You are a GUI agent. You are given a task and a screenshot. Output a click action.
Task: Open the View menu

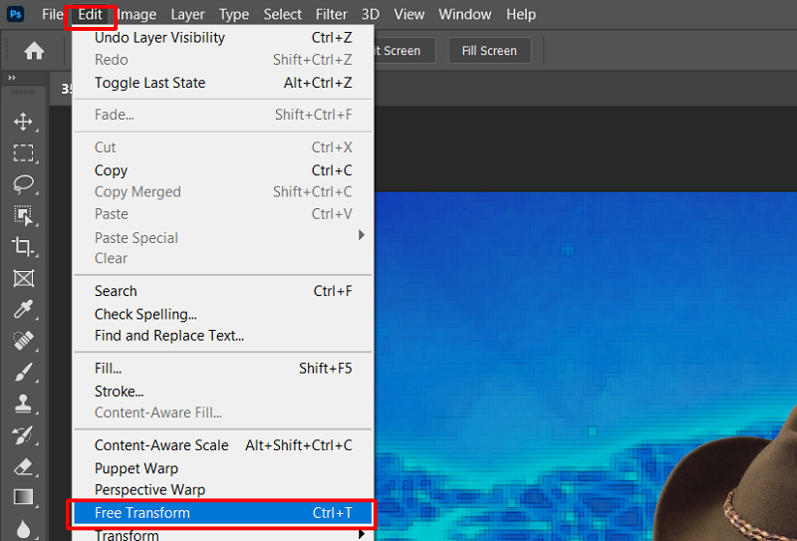tap(409, 14)
